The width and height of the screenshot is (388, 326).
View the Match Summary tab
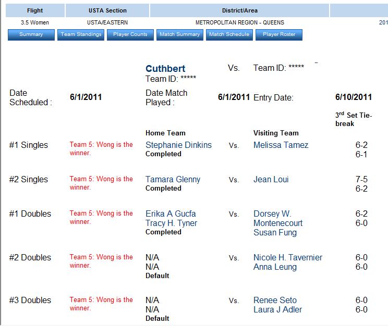(180, 35)
